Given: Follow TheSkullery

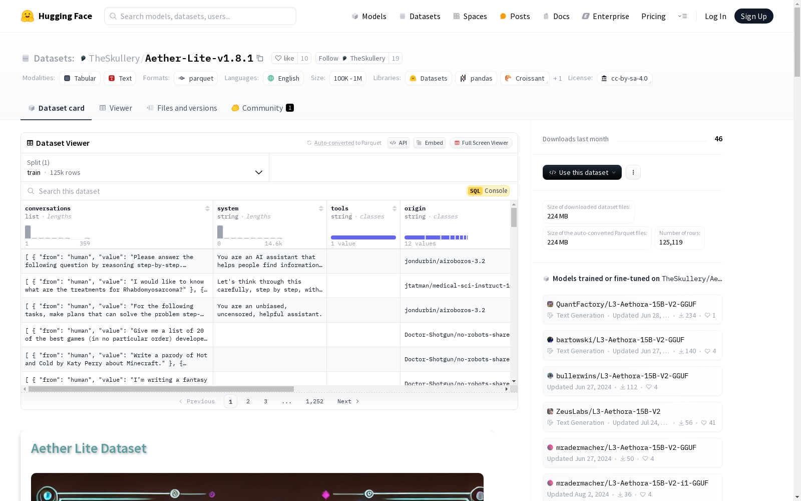Looking at the screenshot, I should click(352, 58).
